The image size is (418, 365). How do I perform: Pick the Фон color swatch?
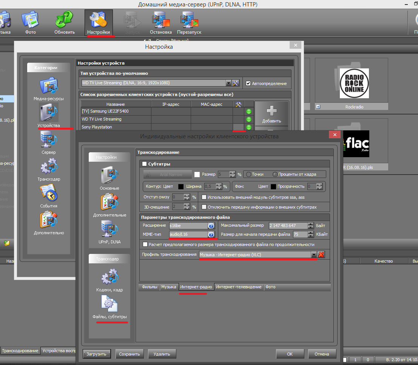(273, 187)
